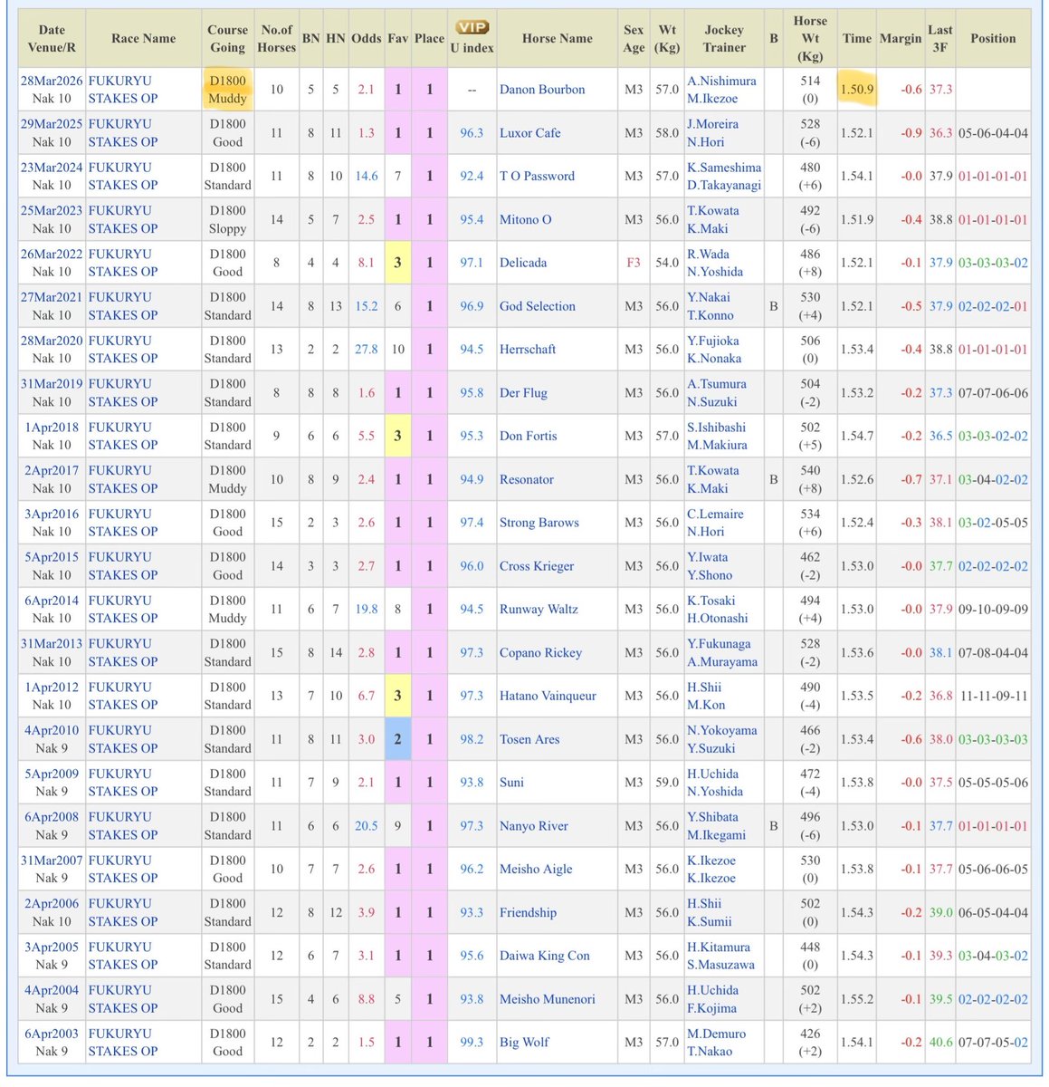Click position 11-11-09-11 for Hatano Vainqueur
The width and height of the screenshot is (1049, 1087).
[x=993, y=697]
